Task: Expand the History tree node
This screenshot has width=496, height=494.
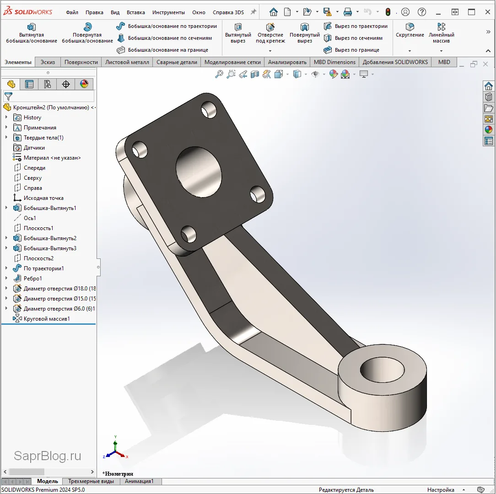Action: [6, 118]
